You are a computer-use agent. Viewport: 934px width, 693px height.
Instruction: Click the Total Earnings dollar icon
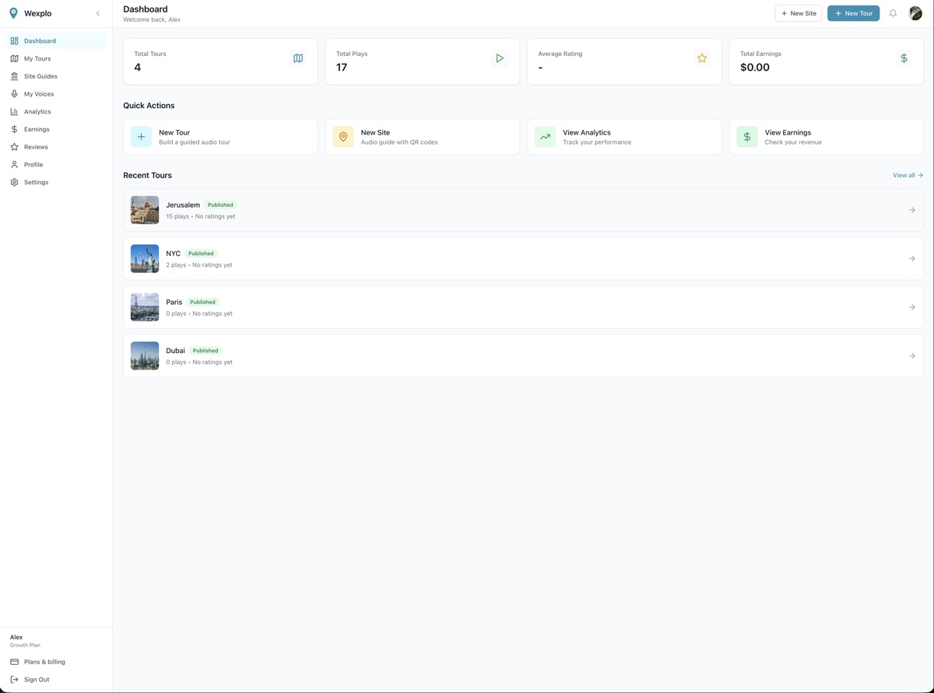pos(904,58)
